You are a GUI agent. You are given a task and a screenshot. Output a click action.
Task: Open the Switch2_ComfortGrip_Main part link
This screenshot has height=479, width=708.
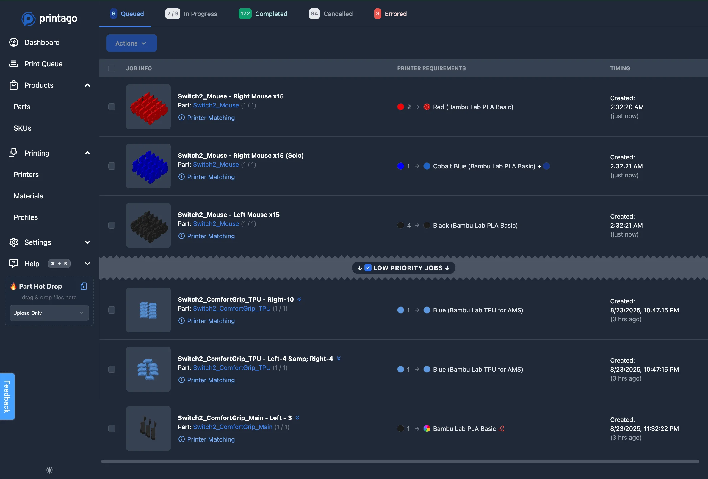[233, 427]
